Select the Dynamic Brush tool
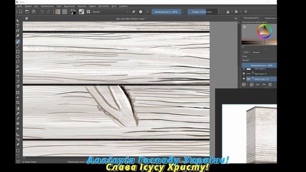The image size is (306, 172). point(18,81)
